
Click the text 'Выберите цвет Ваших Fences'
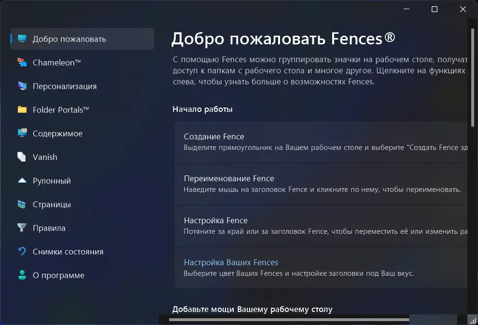(x=233, y=273)
